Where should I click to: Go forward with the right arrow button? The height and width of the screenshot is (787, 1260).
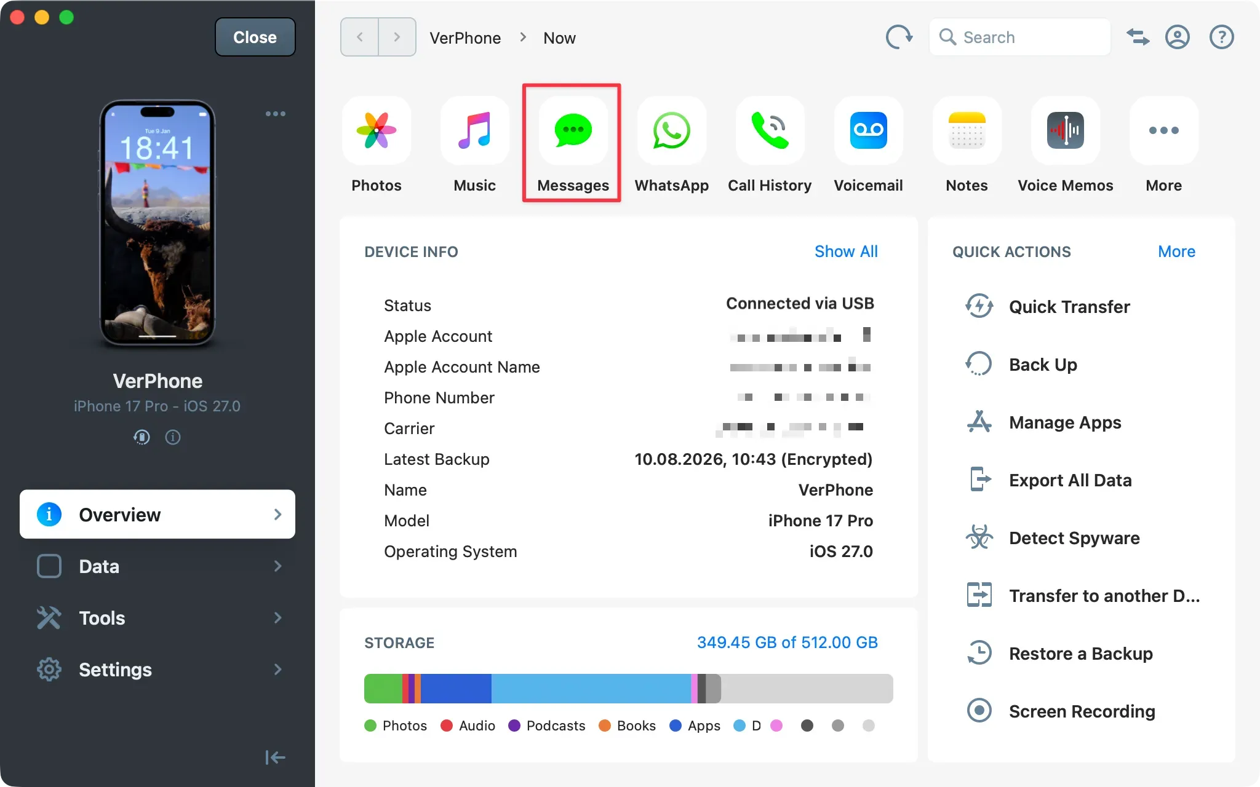point(397,38)
